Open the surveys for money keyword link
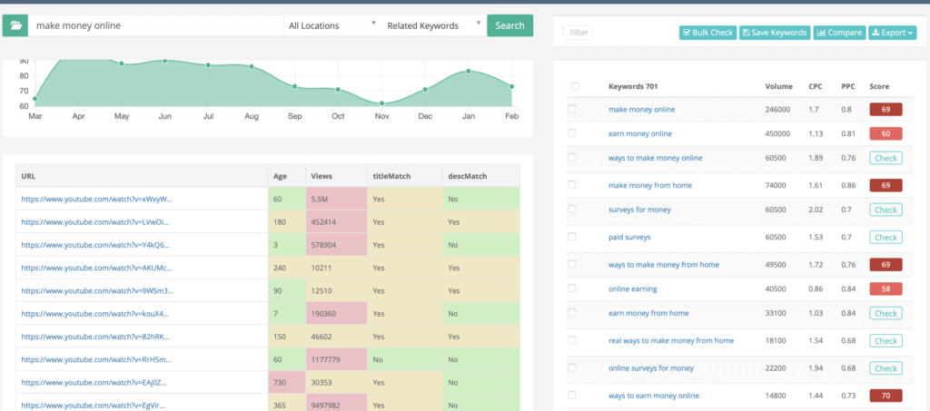Viewport: 930px width, 411px height. (x=639, y=210)
